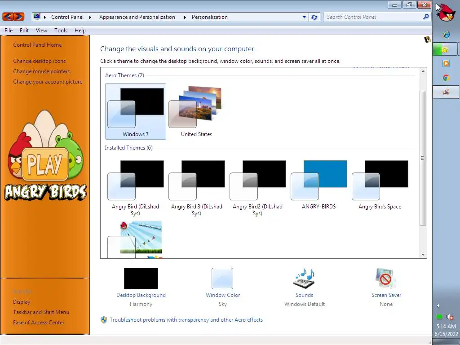Image resolution: width=460 pixels, height=345 pixels.
Task: Apply the Angry Bird2 (DiLshad Sys) theme
Action: pos(257,188)
